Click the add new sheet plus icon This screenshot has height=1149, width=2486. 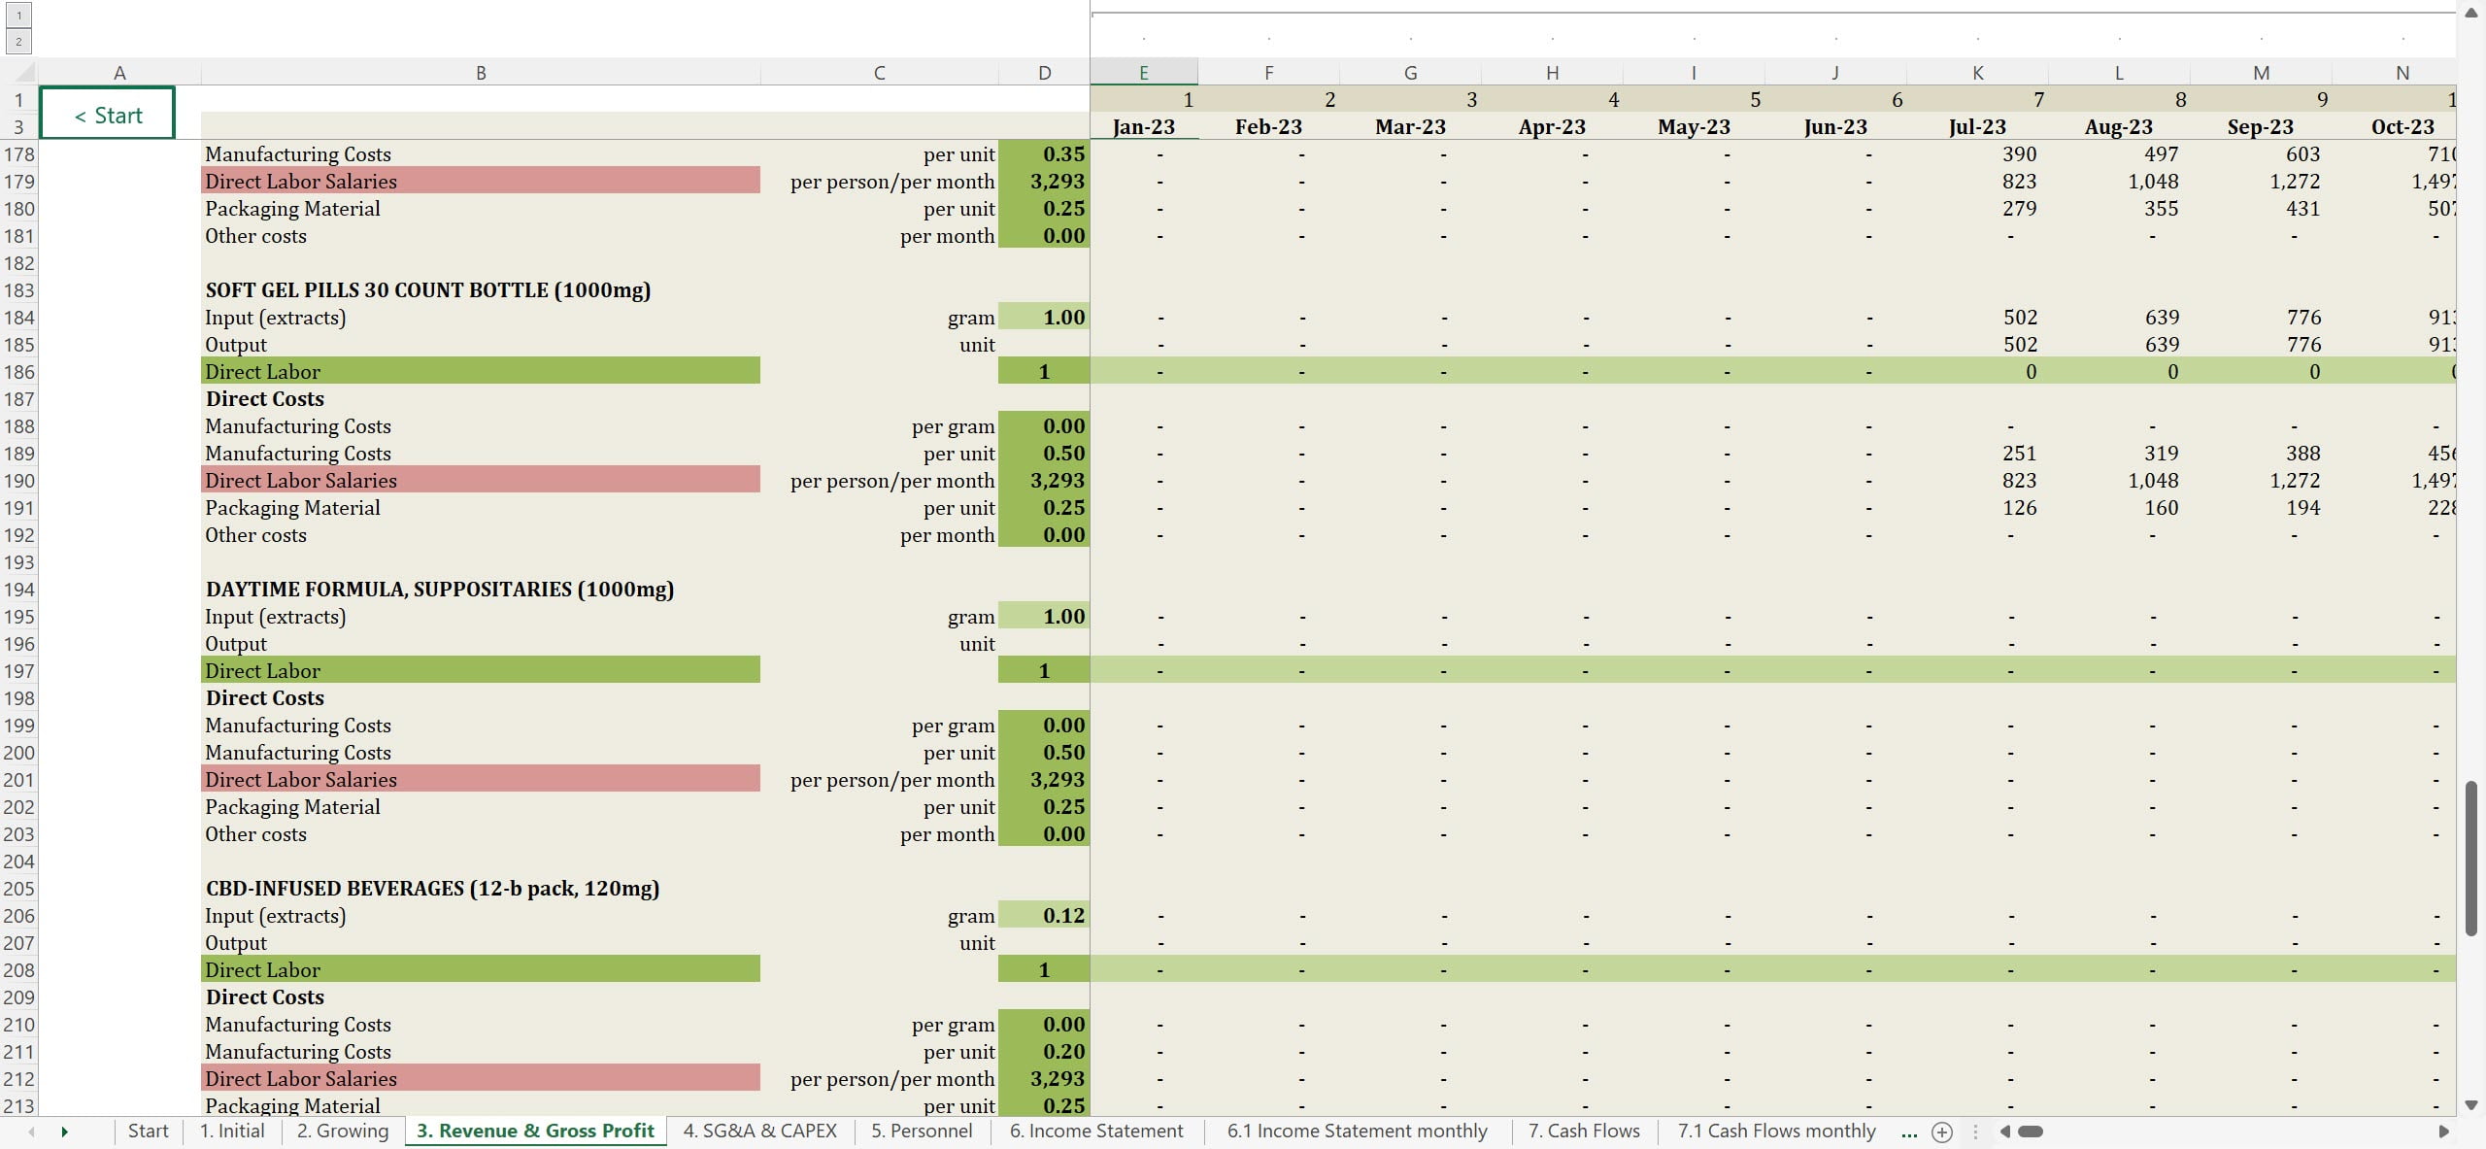pyautogui.click(x=1941, y=1132)
